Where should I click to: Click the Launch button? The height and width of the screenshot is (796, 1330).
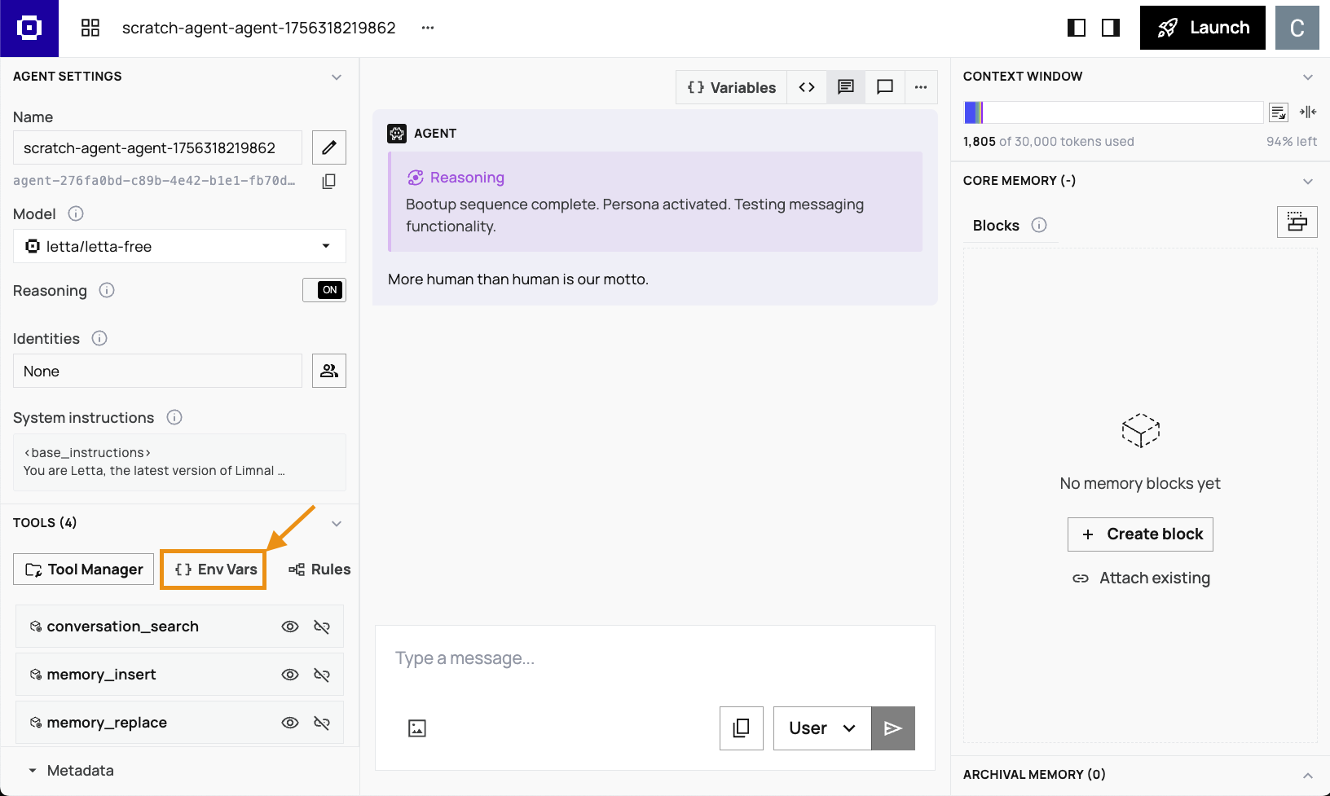pyautogui.click(x=1202, y=28)
